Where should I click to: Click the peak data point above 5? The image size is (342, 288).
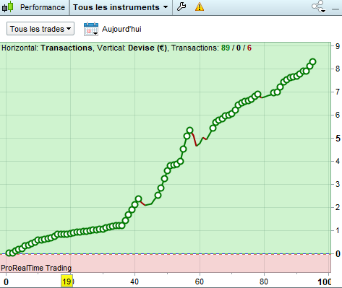(x=190, y=130)
